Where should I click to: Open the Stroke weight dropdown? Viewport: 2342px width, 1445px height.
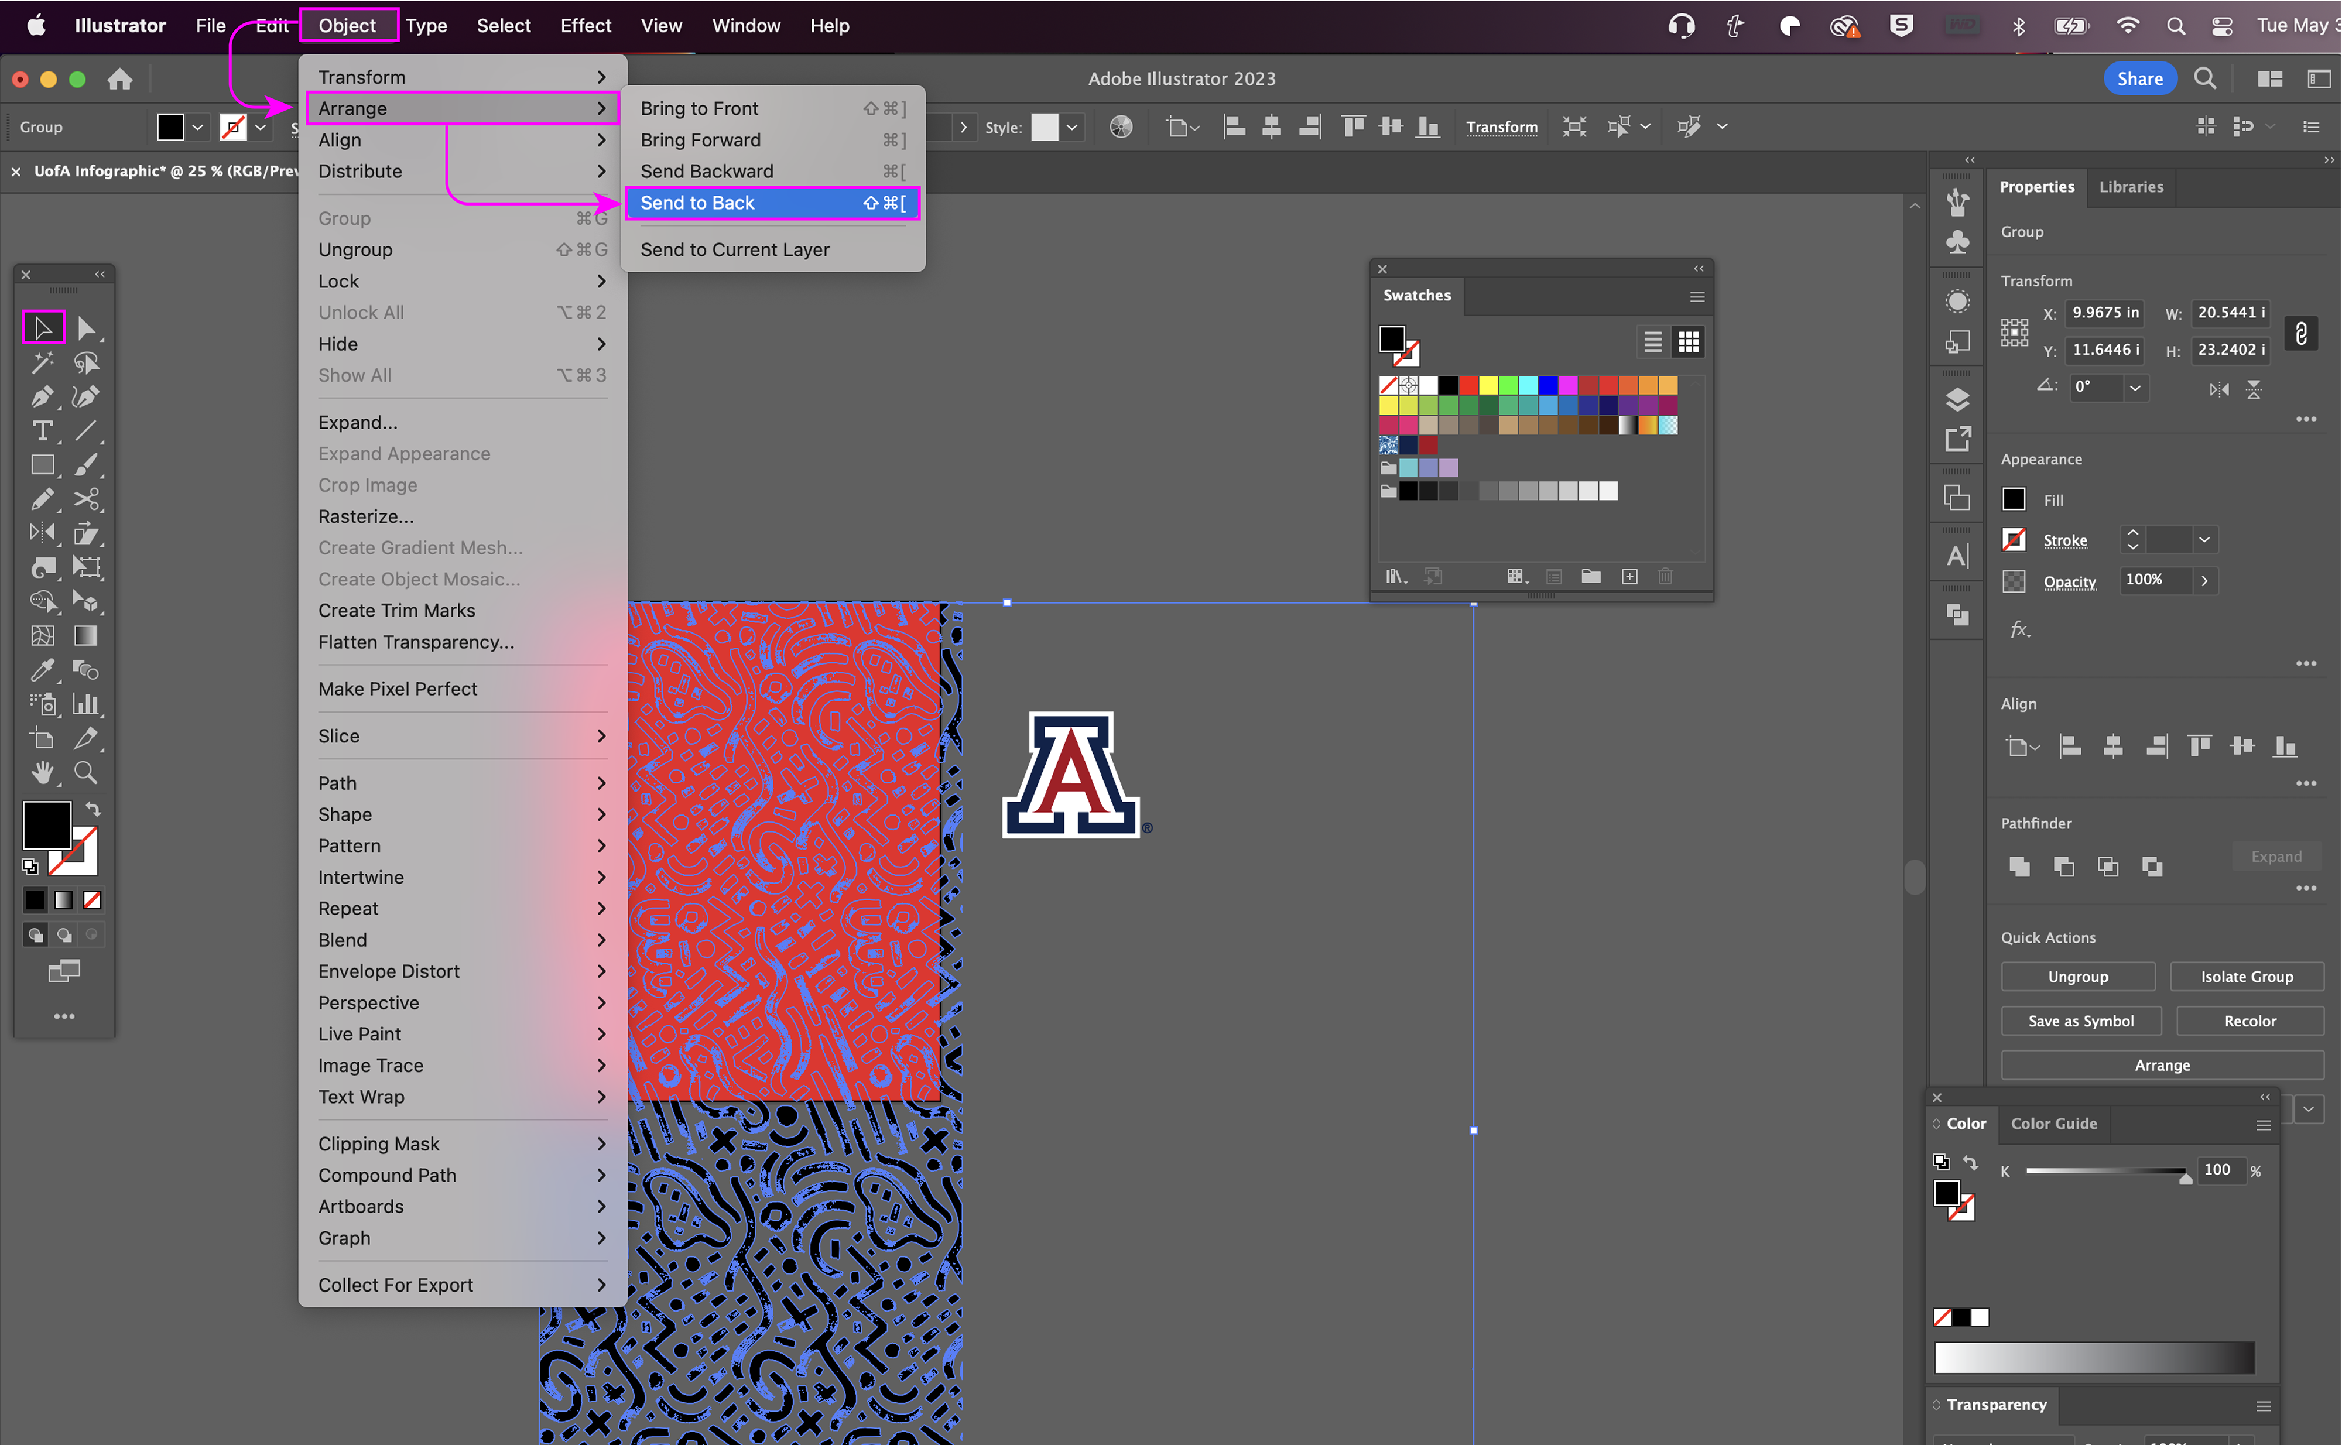[2203, 540]
